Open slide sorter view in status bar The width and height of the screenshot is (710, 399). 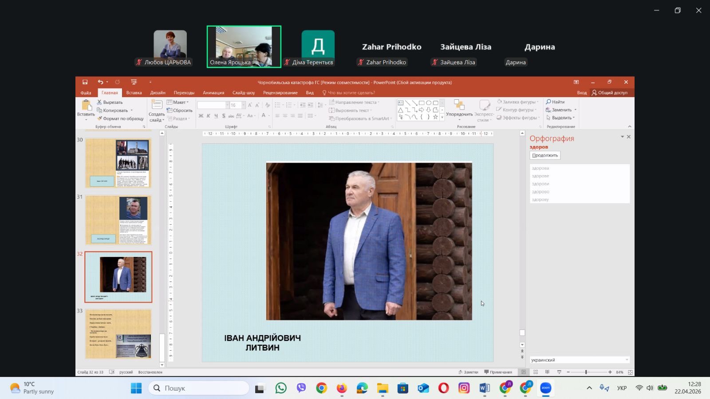(536, 372)
